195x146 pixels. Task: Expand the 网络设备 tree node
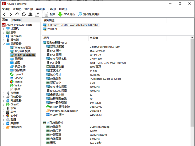tap(4, 101)
